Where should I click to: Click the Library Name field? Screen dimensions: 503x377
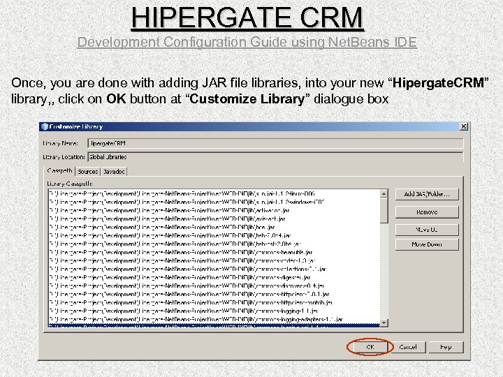[275, 143]
